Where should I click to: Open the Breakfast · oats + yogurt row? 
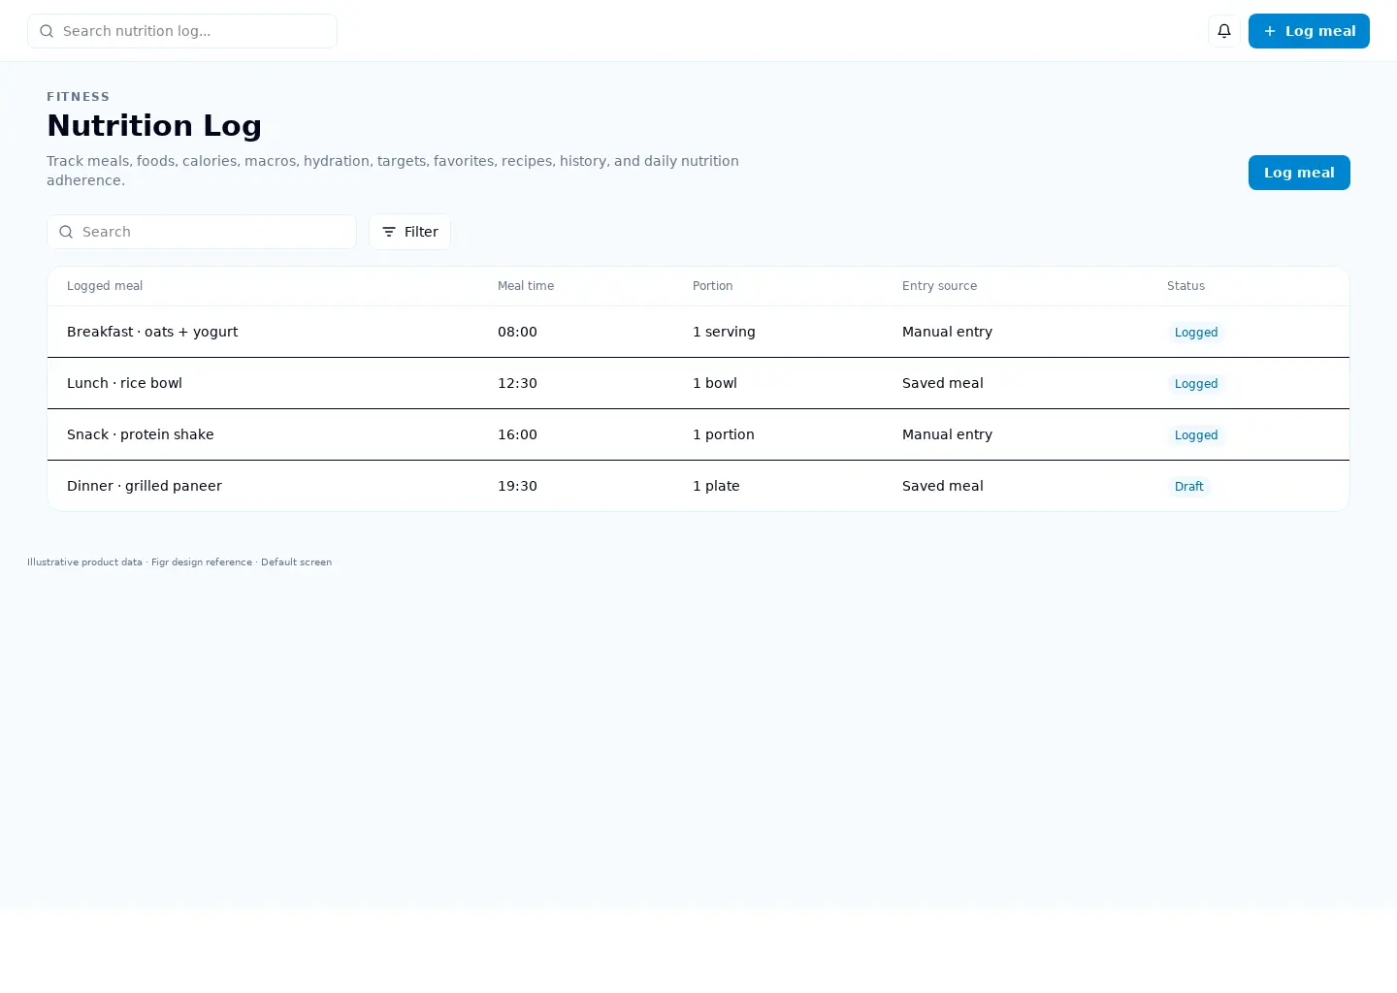[x=698, y=332]
